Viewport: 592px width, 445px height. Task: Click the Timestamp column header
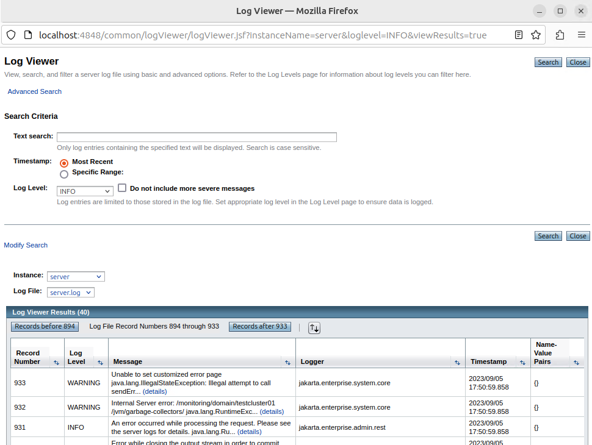(488, 361)
